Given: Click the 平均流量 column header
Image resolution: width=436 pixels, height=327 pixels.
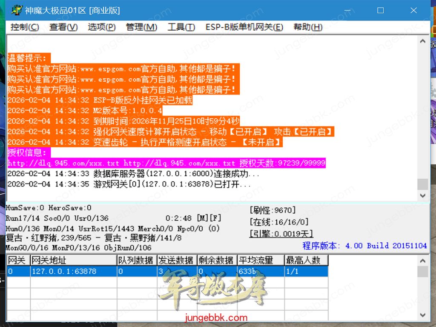Looking at the screenshot, I should tap(261, 260).
